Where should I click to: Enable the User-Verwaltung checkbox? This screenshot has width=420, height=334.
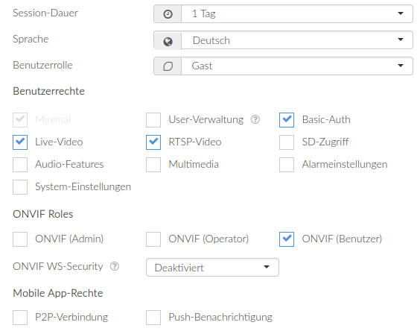153,120
